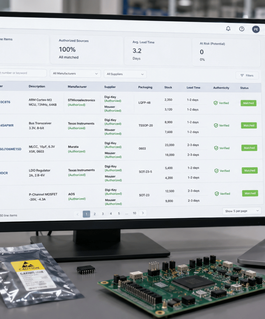Viewport: 265px width, 319px height.
Task: Click the Authorized Sources 100% card
Action: coord(87,50)
